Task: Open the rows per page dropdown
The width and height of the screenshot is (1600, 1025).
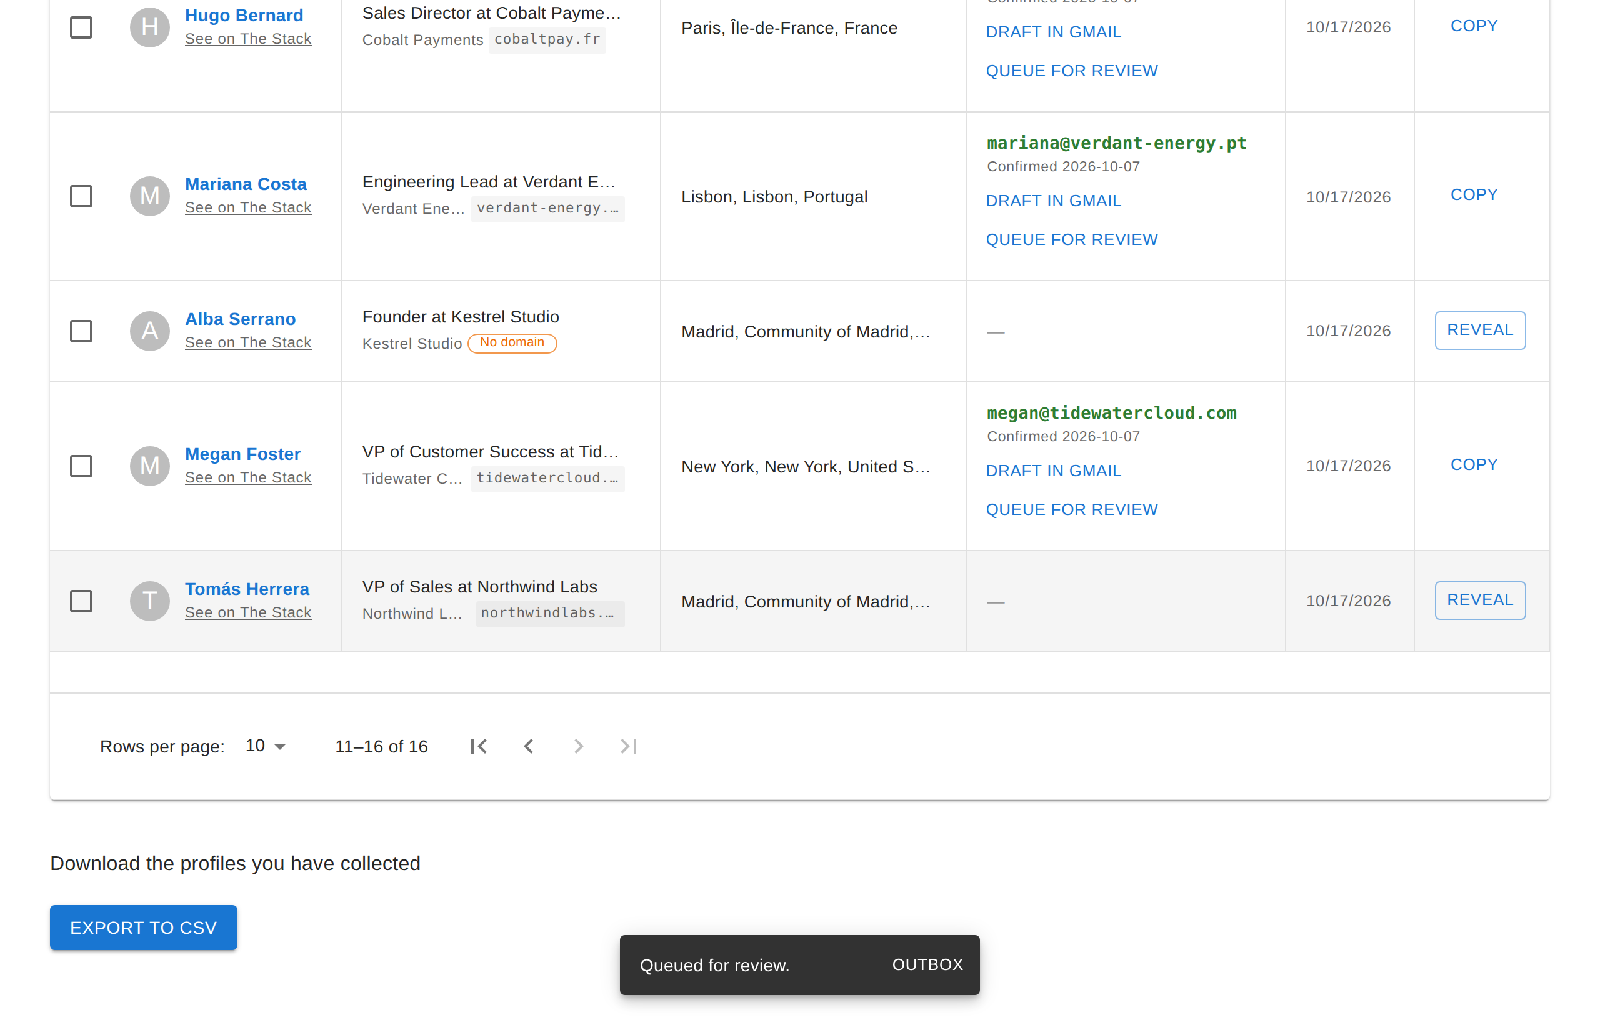Action: click(266, 746)
